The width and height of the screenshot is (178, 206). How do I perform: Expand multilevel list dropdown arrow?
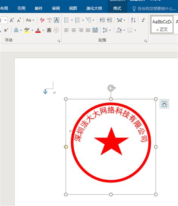[x=94, y=20]
